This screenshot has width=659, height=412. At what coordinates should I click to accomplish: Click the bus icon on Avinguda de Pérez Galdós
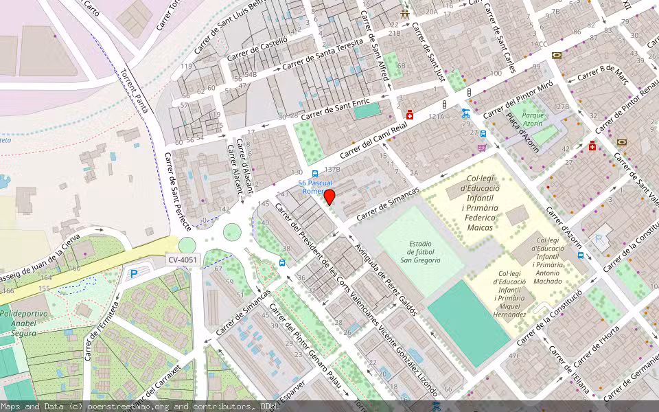(284, 262)
